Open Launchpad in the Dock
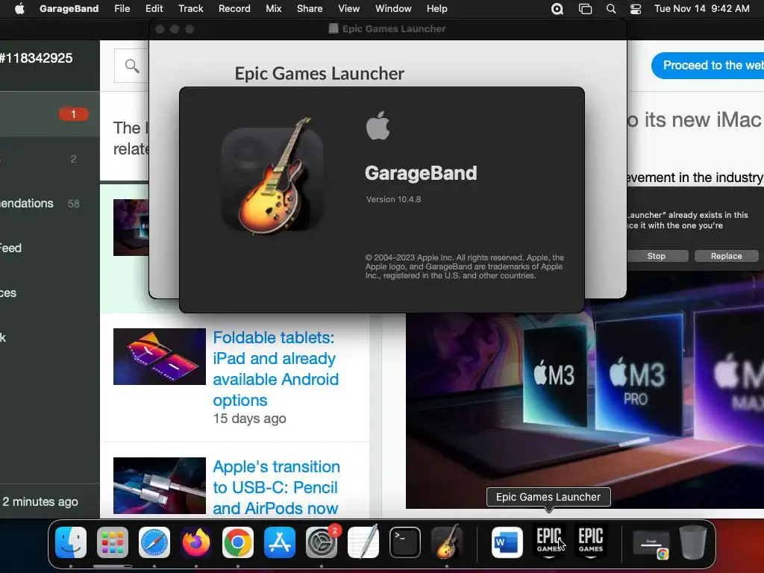The height and width of the screenshot is (573, 764). [x=113, y=542]
